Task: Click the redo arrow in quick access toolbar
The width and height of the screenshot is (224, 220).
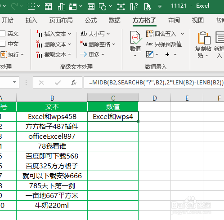Action: 14,6
